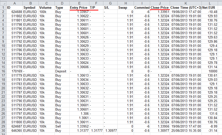Select column A header
The image size is (222, 135).
14,2
